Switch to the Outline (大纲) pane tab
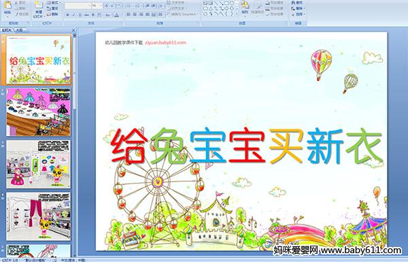The image size is (408, 262). (19, 30)
